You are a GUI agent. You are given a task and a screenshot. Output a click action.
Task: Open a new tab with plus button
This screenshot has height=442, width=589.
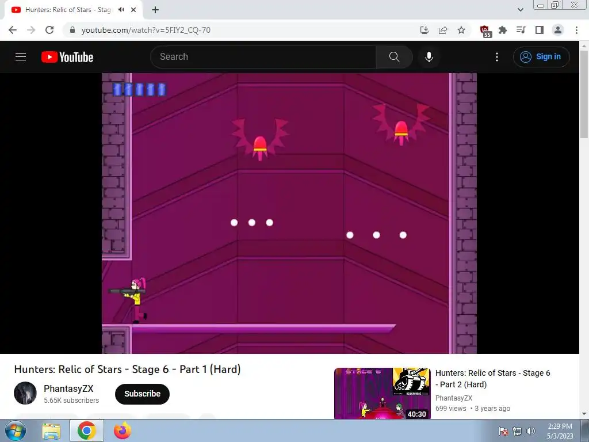[x=155, y=10]
